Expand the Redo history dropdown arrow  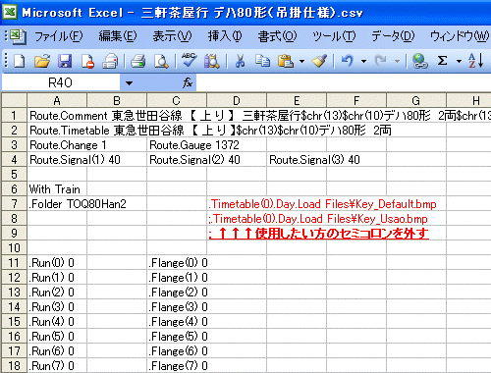[x=397, y=61]
